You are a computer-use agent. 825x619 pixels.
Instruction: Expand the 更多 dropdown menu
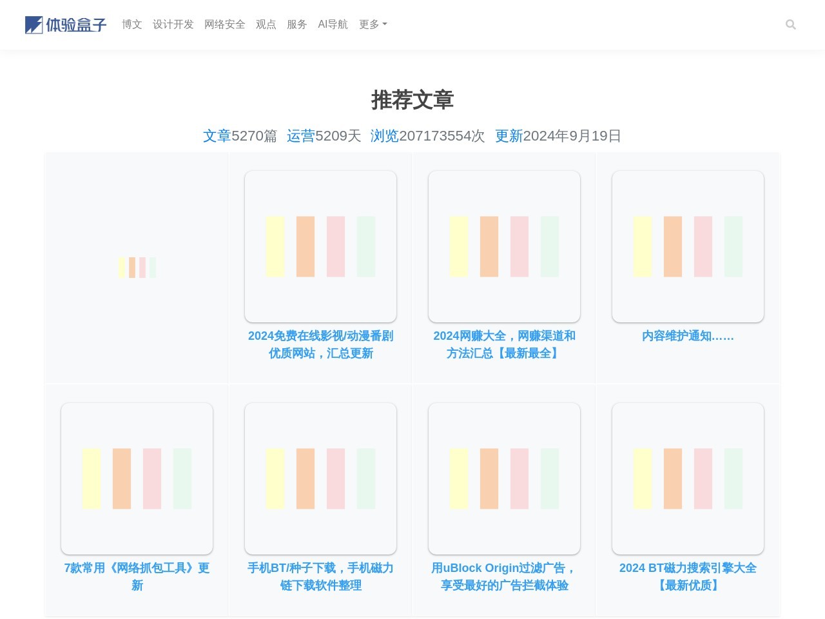click(x=373, y=25)
